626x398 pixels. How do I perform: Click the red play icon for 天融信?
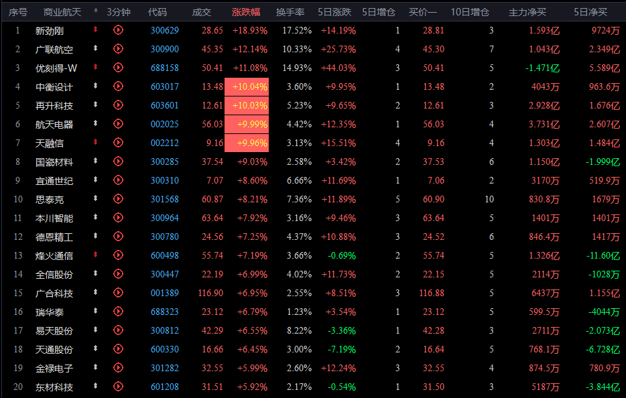pos(119,143)
